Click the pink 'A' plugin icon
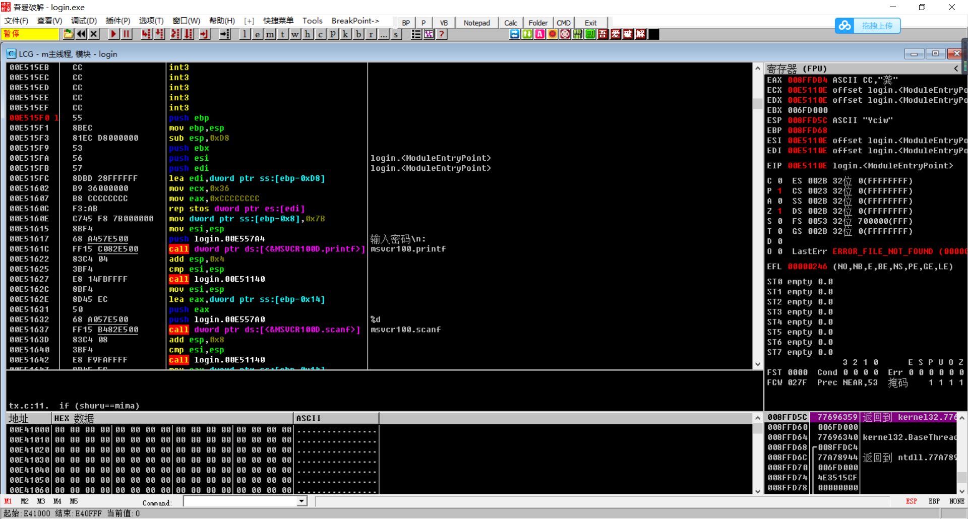This screenshot has width=968, height=519. click(x=539, y=34)
